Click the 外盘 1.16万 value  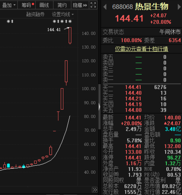(x=134, y=163)
